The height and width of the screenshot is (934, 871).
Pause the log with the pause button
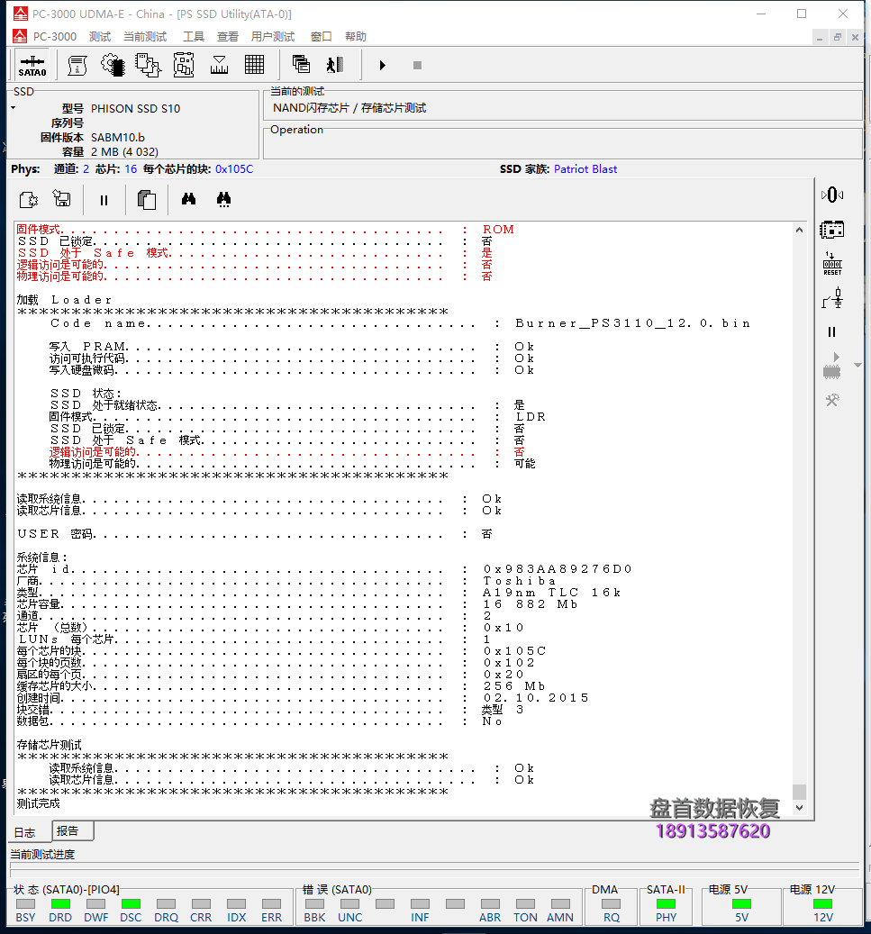[x=104, y=201]
